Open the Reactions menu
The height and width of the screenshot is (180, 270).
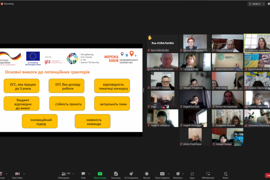[x=178, y=175]
